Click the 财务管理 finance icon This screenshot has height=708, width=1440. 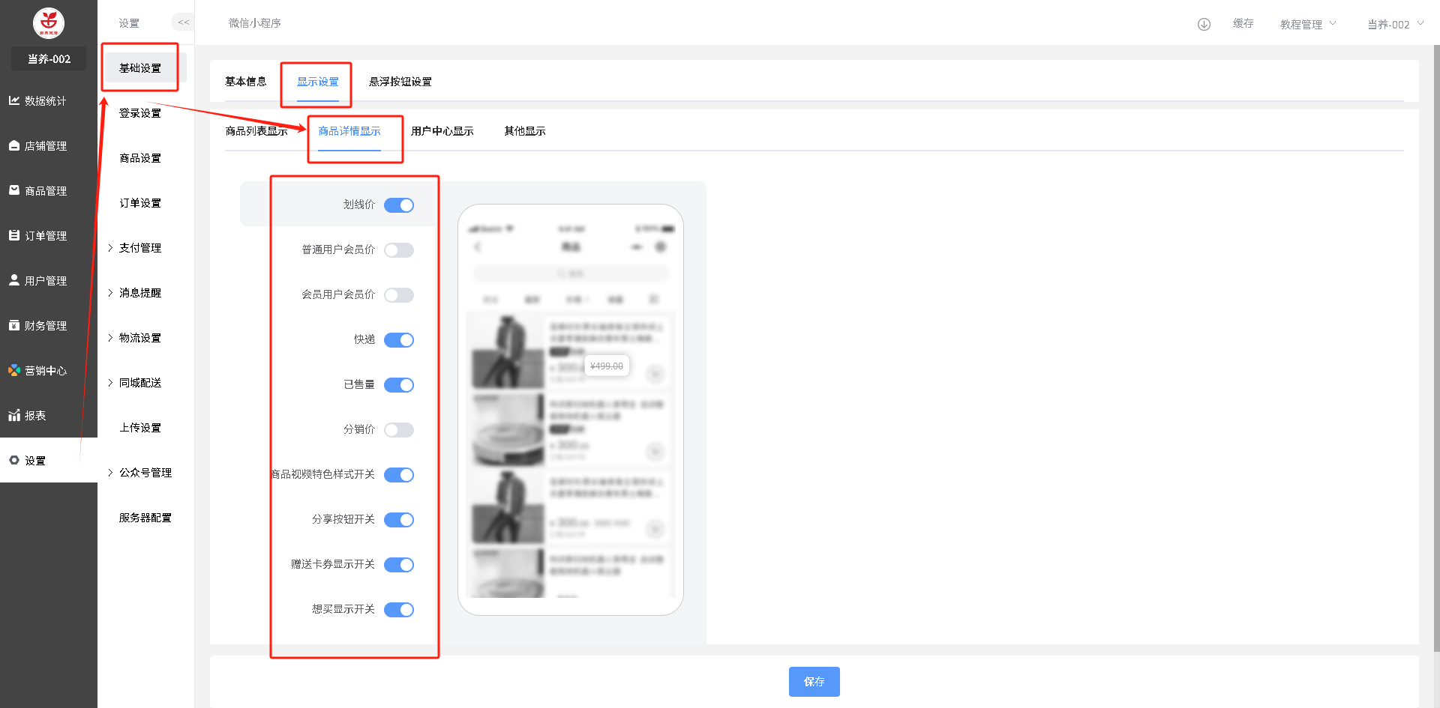(x=14, y=325)
